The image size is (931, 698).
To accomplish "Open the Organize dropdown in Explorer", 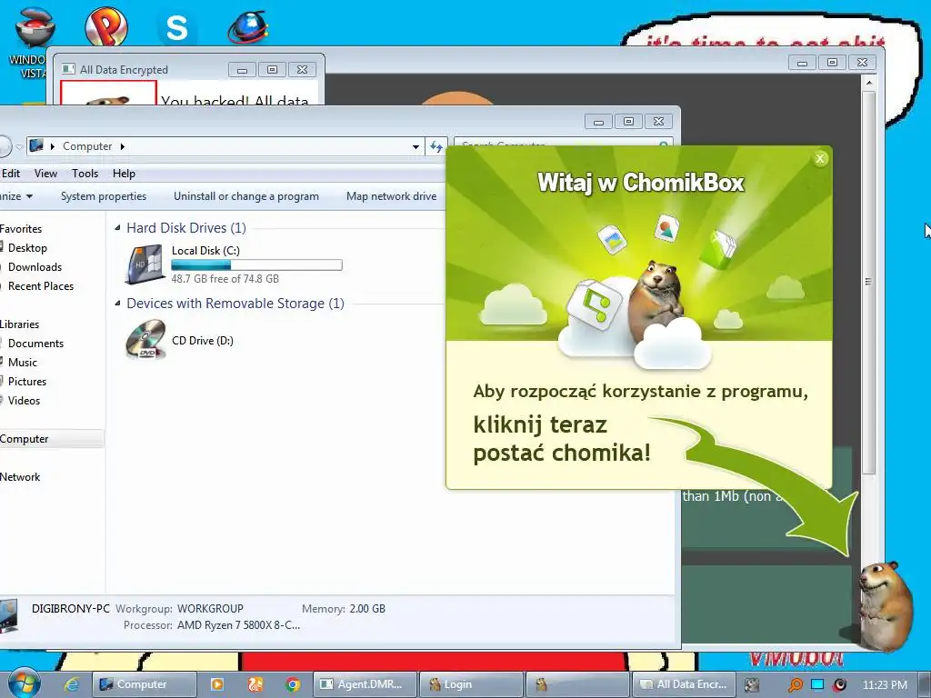I will pos(16,196).
